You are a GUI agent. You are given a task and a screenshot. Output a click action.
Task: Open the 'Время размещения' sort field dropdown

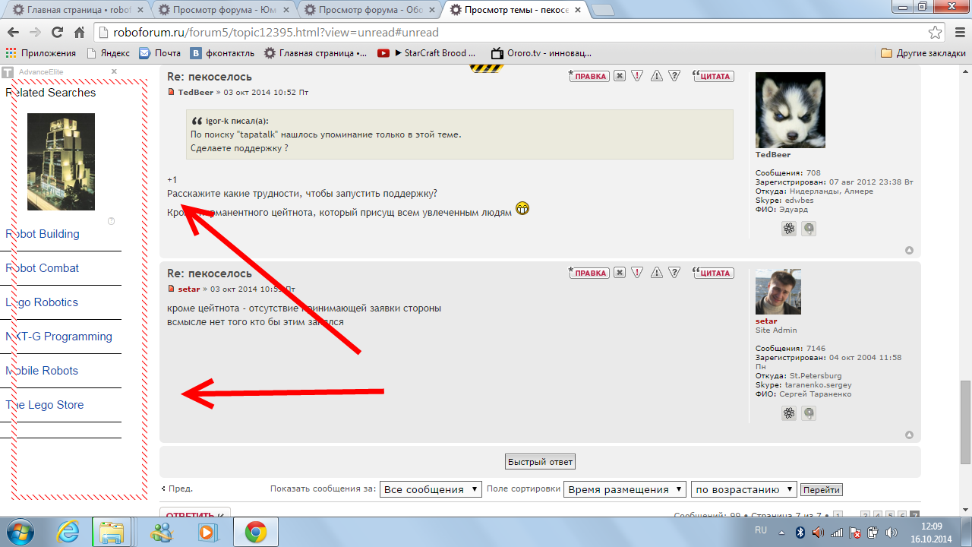625,489
